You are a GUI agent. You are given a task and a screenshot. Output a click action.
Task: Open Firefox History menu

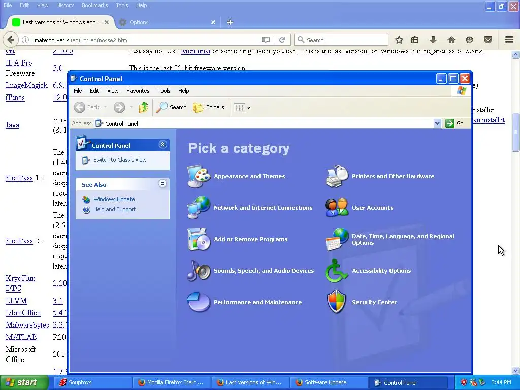pyautogui.click(x=64, y=5)
